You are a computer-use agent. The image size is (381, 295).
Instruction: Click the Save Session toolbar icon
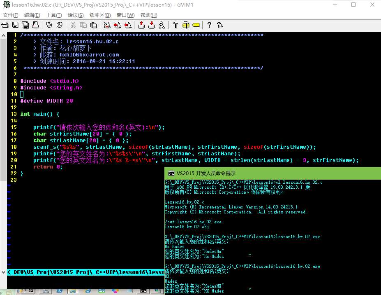(x=152, y=25)
